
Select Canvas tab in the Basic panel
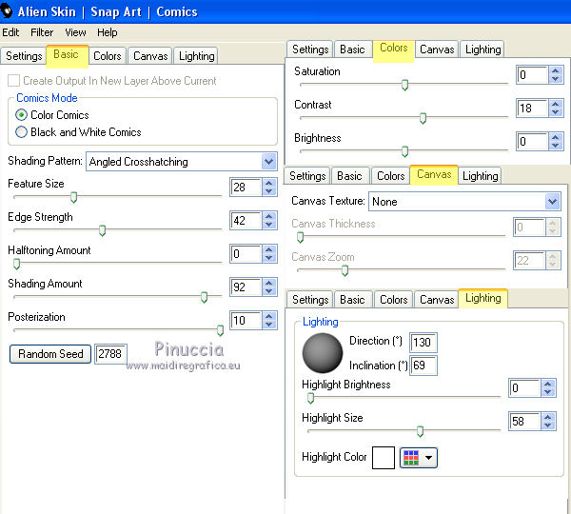point(150,56)
